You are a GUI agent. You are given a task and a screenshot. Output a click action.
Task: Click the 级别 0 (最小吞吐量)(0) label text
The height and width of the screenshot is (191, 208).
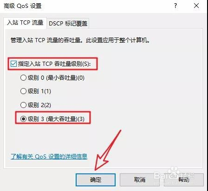(x=56, y=78)
